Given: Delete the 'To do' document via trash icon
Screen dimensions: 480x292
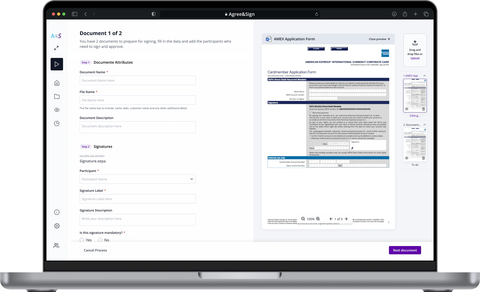Looking at the screenshot, I should [x=424, y=158].
